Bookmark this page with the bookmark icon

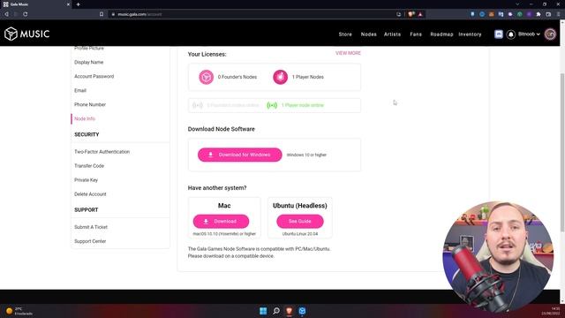click(102, 14)
